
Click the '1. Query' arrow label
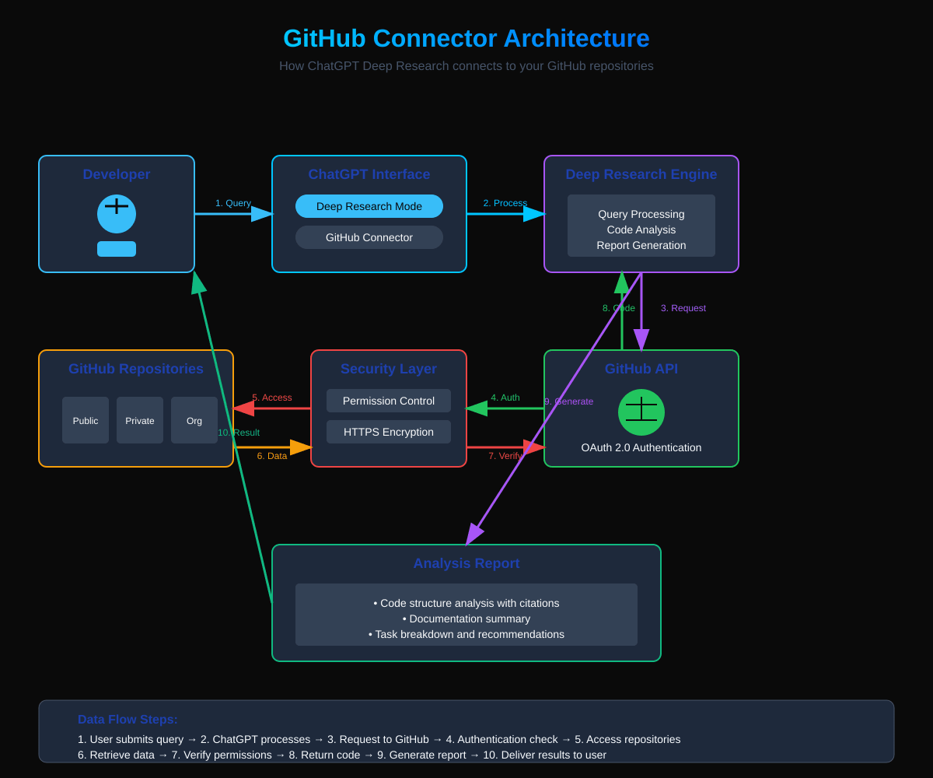[233, 203]
